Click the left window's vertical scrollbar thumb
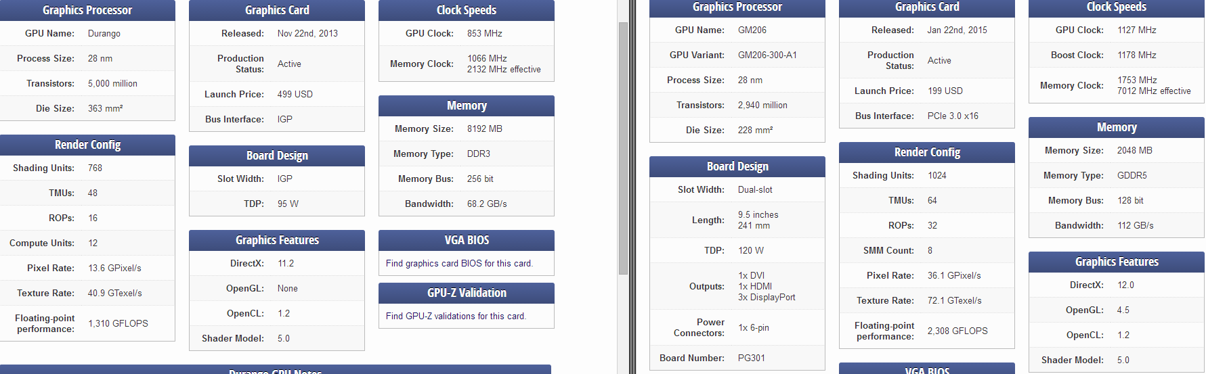Viewport: 1206px width, 374px height. (623, 148)
